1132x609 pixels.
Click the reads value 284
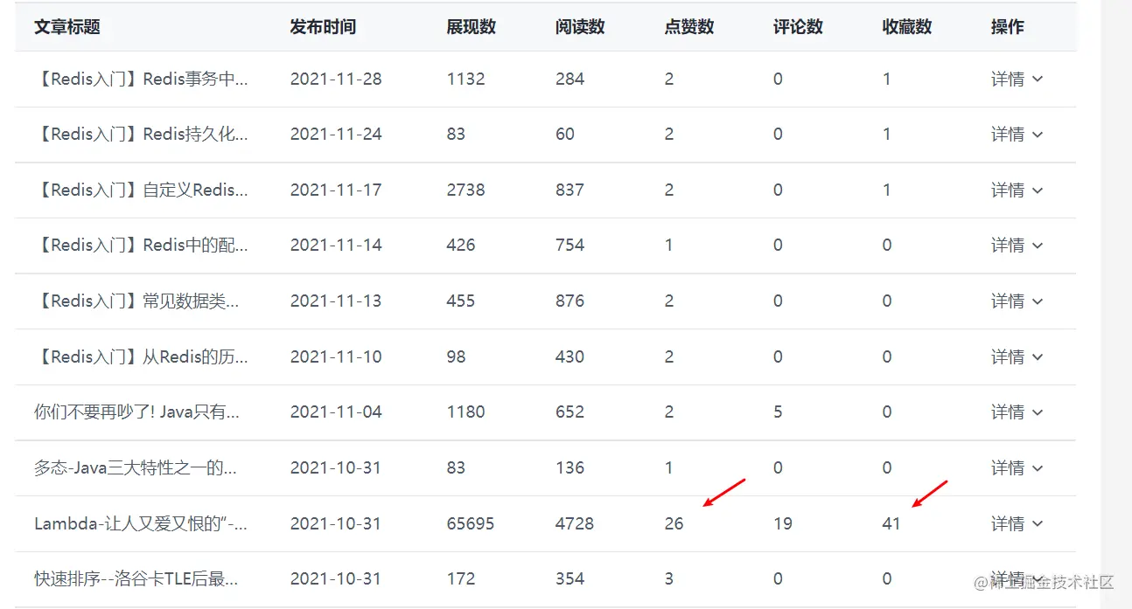tap(569, 79)
